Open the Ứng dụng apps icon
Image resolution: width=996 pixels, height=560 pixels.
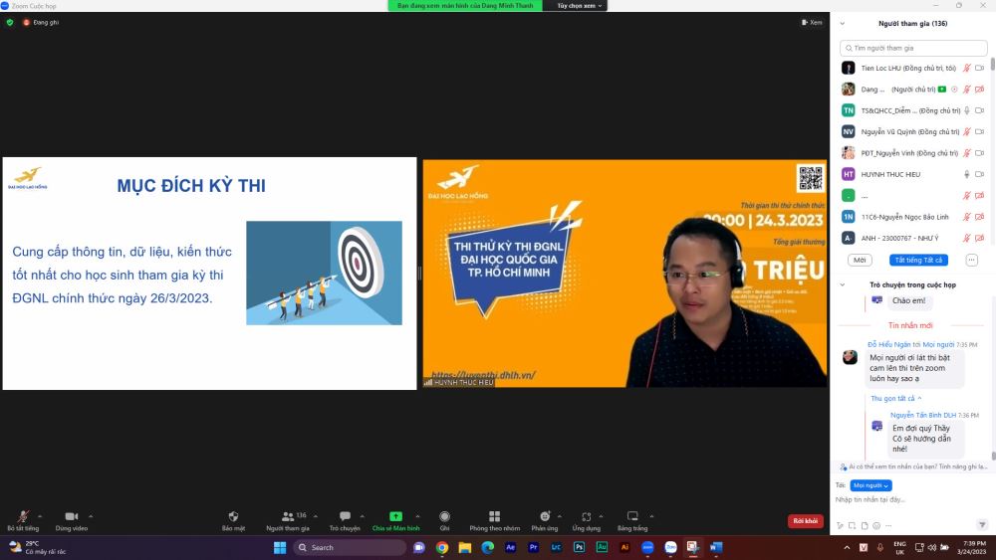586,517
